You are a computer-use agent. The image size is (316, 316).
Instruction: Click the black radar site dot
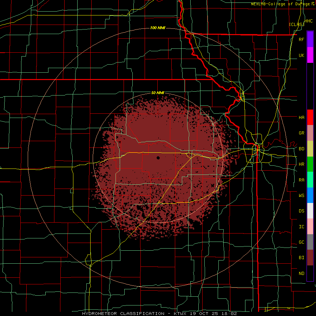point(158,158)
